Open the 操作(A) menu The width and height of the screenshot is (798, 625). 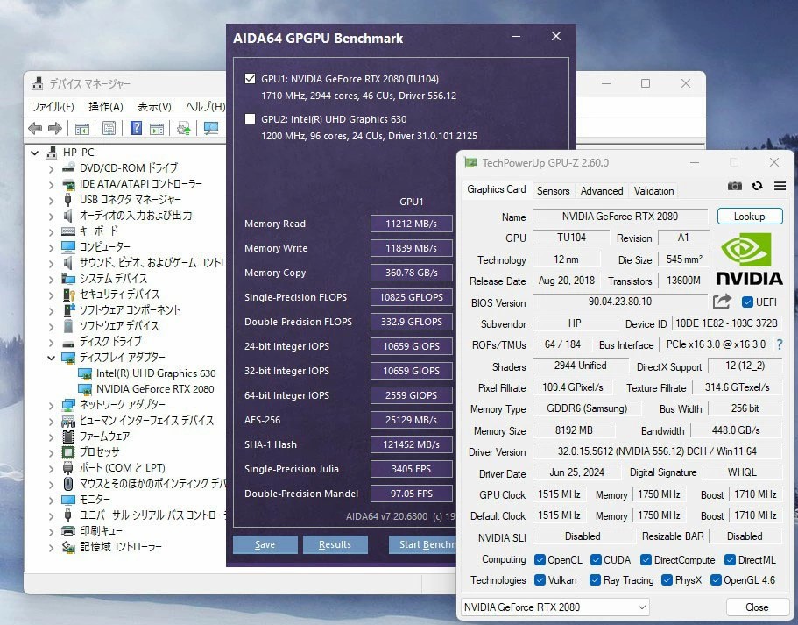(106, 106)
